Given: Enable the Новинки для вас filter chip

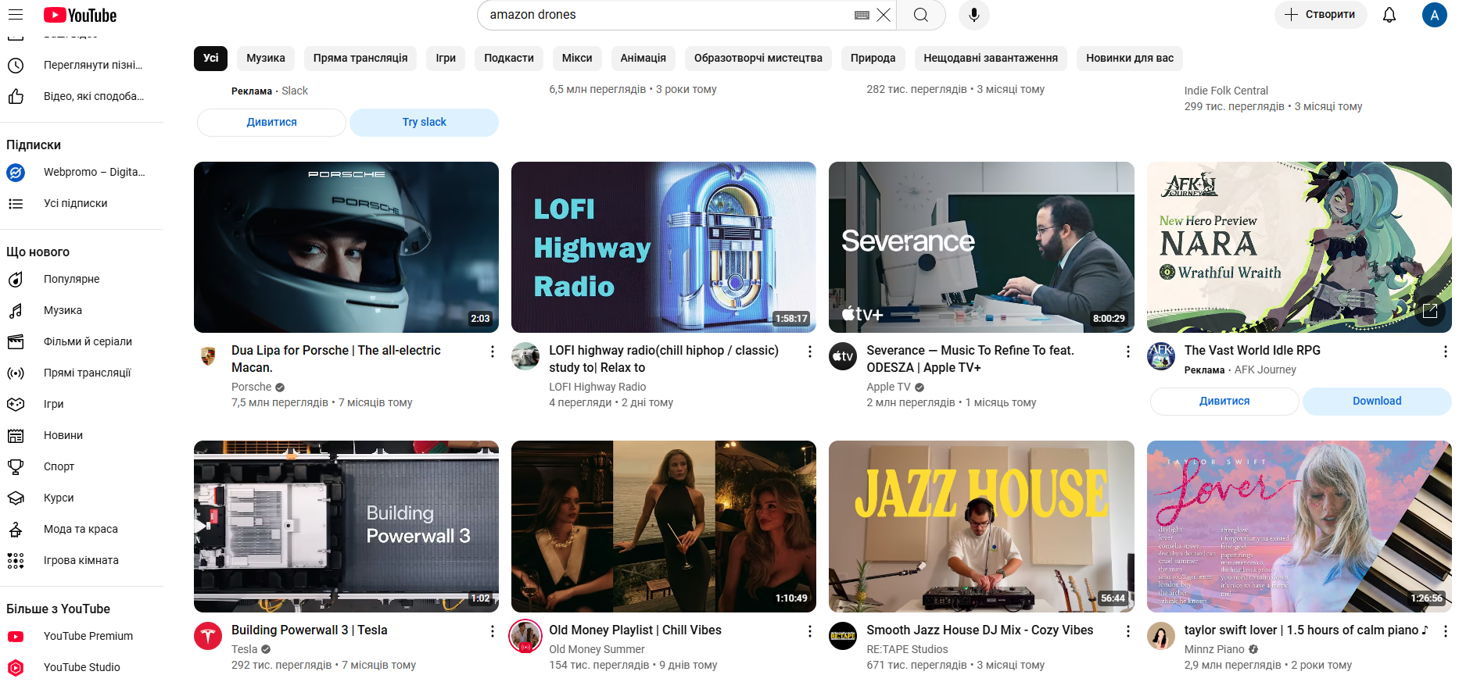Looking at the screenshot, I should pos(1129,58).
